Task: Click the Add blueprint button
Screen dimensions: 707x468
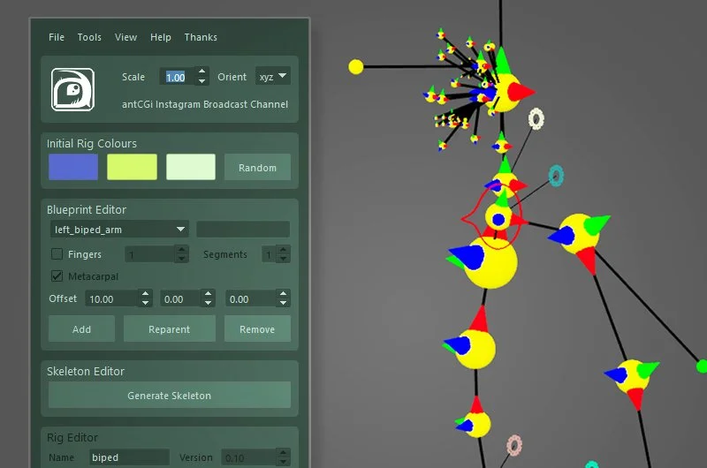Action: [x=81, y=328]
